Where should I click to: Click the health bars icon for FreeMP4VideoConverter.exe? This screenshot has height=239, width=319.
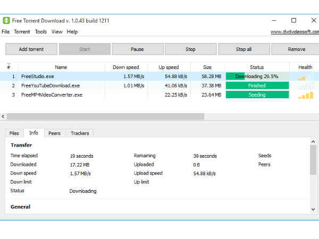[305, 95]
